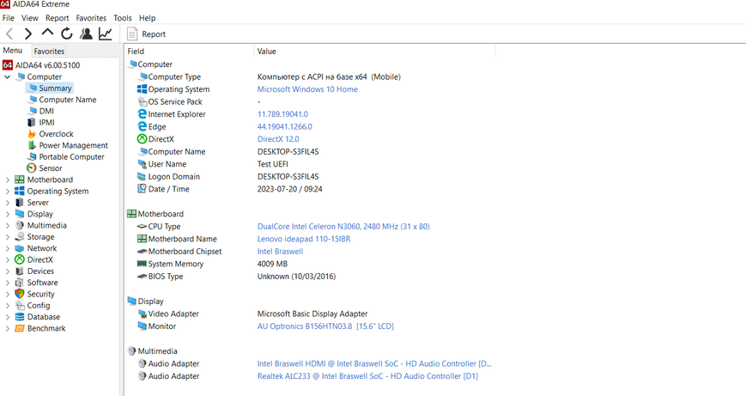Click the Value column header
Viewport: 746px width, 396px height.
[x=375, y=52]
